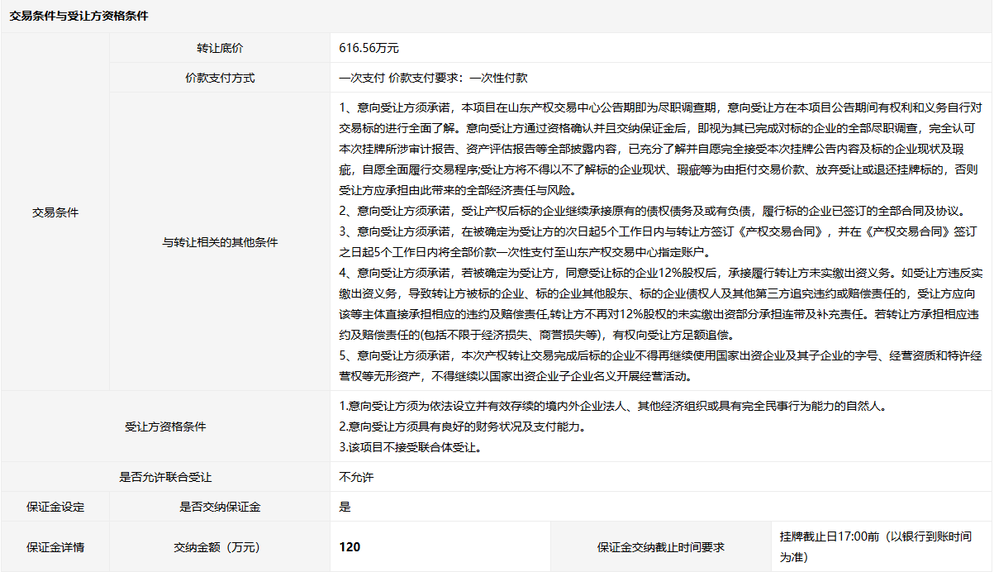Click the 价款支付方式 label
This screenshot has width=994, height=572.
coord(220,78)
